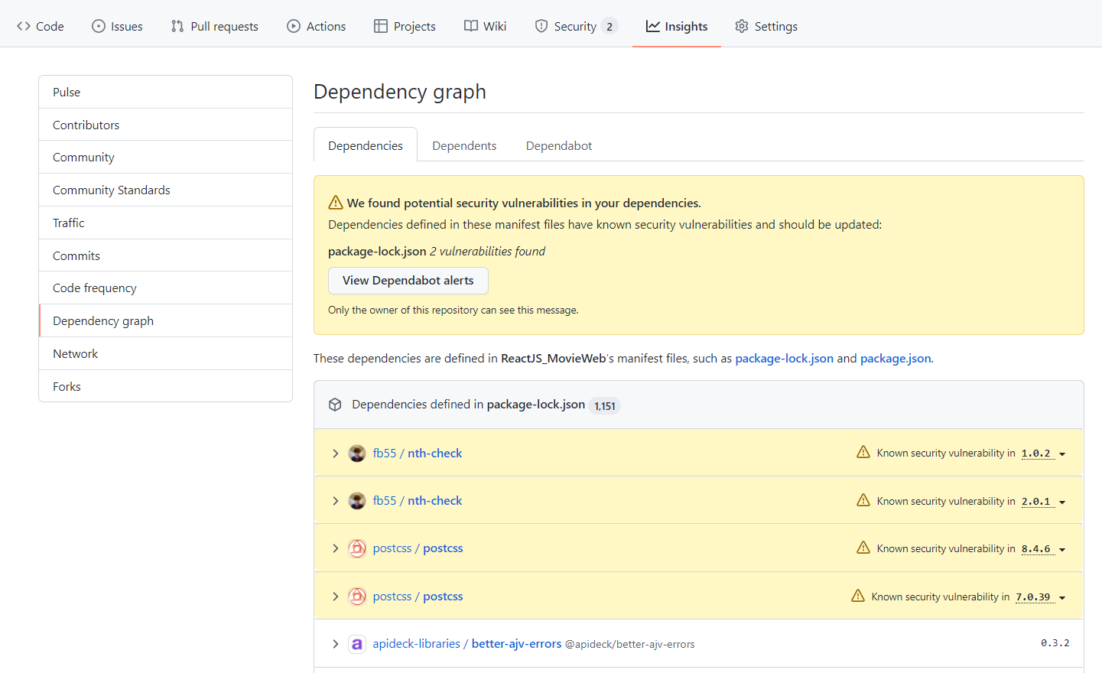Switch to the Dependabot tab
1102x673 pixels.
tap(559, 145)
